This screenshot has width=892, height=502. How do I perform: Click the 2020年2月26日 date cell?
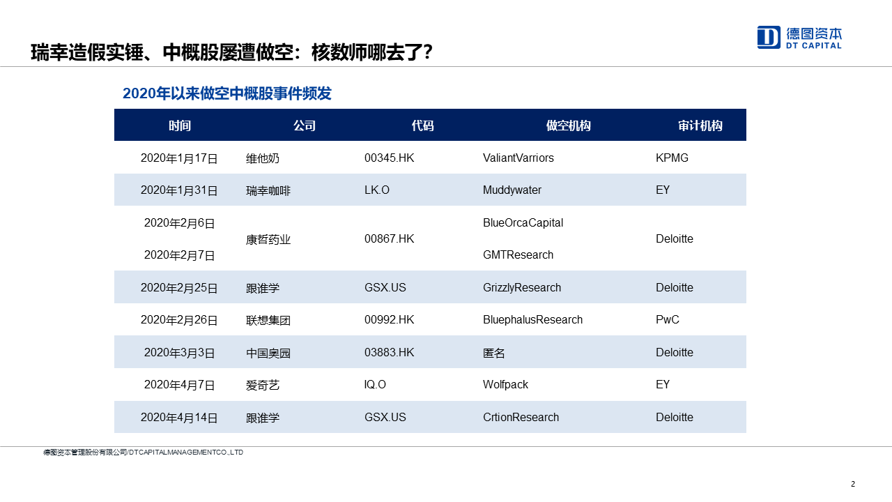pyautogui.click(x=179, y=320)
